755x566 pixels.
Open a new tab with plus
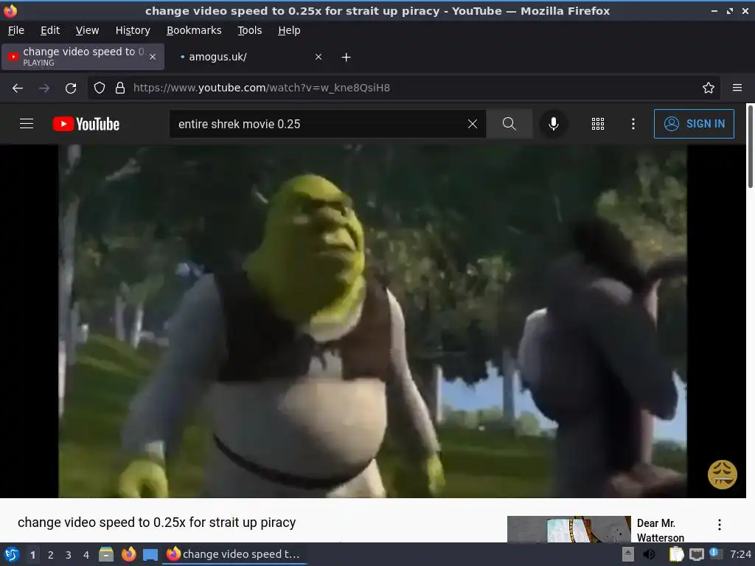click(347, 57)
